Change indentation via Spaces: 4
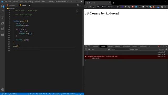 click(x=39, y=94)
